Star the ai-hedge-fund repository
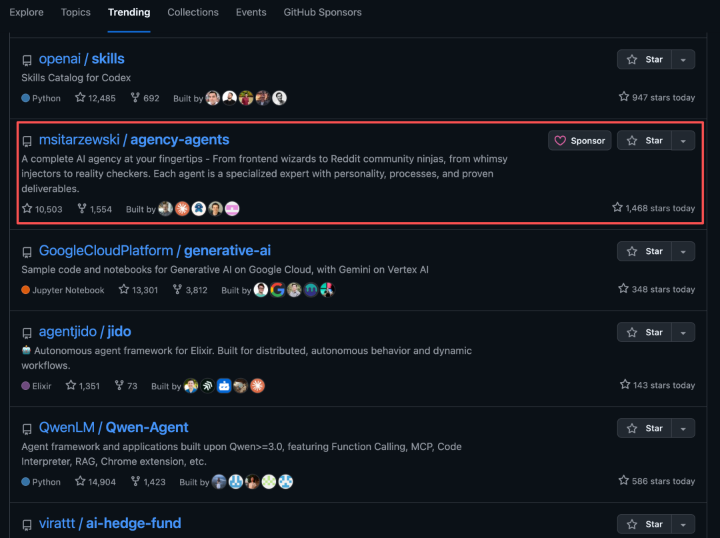720x538 pixels. pyautogui.click(x=645, y=524)
